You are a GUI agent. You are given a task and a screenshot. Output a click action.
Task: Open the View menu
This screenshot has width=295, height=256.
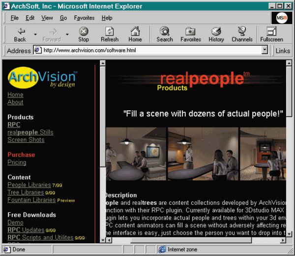[x=47, y=18]
